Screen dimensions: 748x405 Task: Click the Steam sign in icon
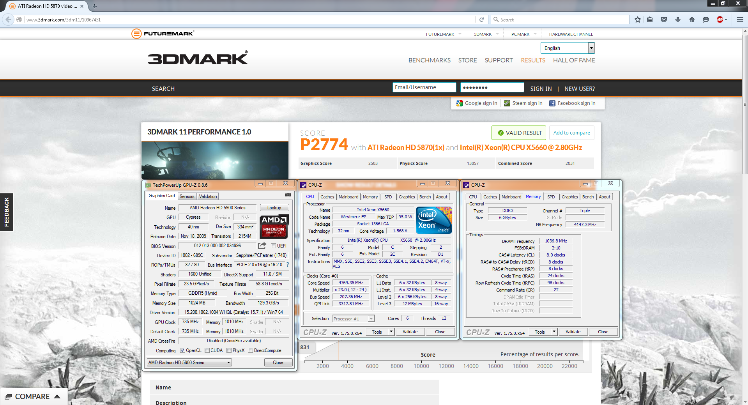(x=507, y=103)
